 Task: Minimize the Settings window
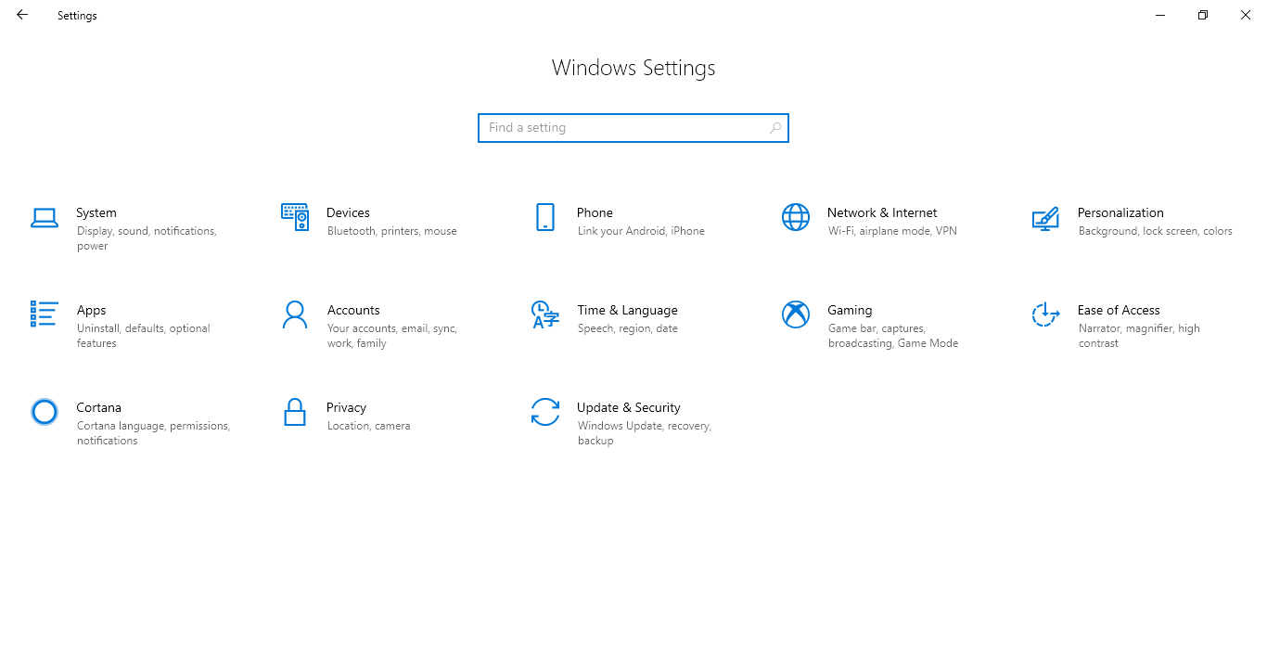click(x=1160, y=15)
